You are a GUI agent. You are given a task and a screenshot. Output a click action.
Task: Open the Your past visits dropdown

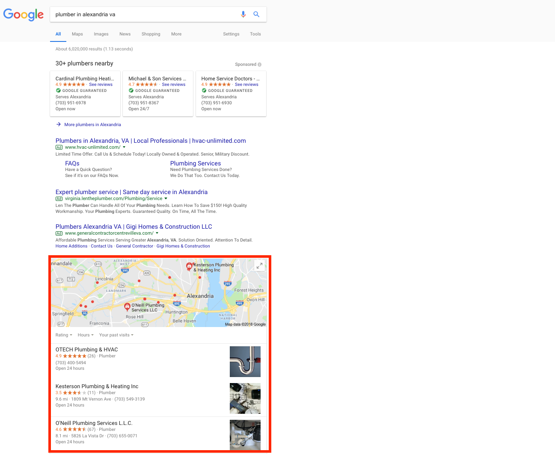(116, 335)
